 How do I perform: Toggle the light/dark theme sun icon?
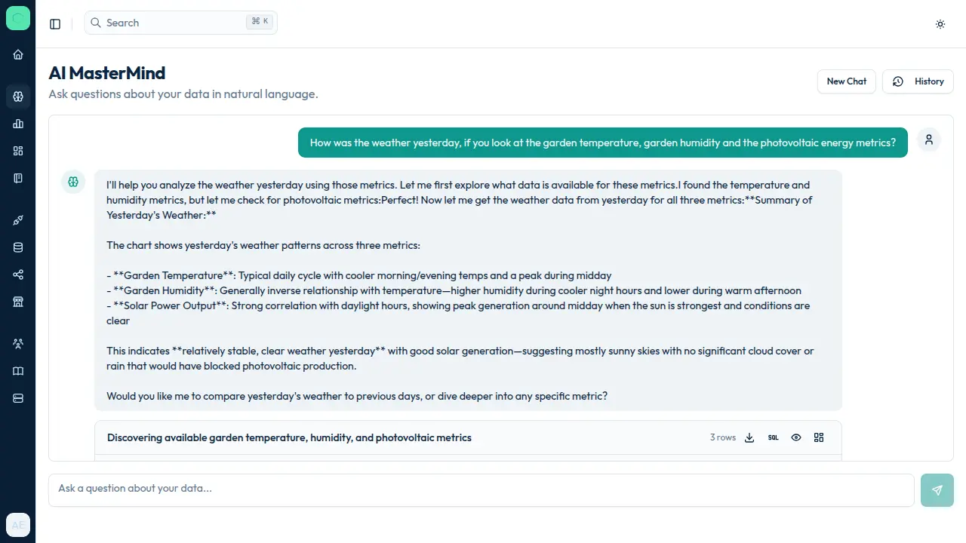pyautogui.click(x=940, y=24)
